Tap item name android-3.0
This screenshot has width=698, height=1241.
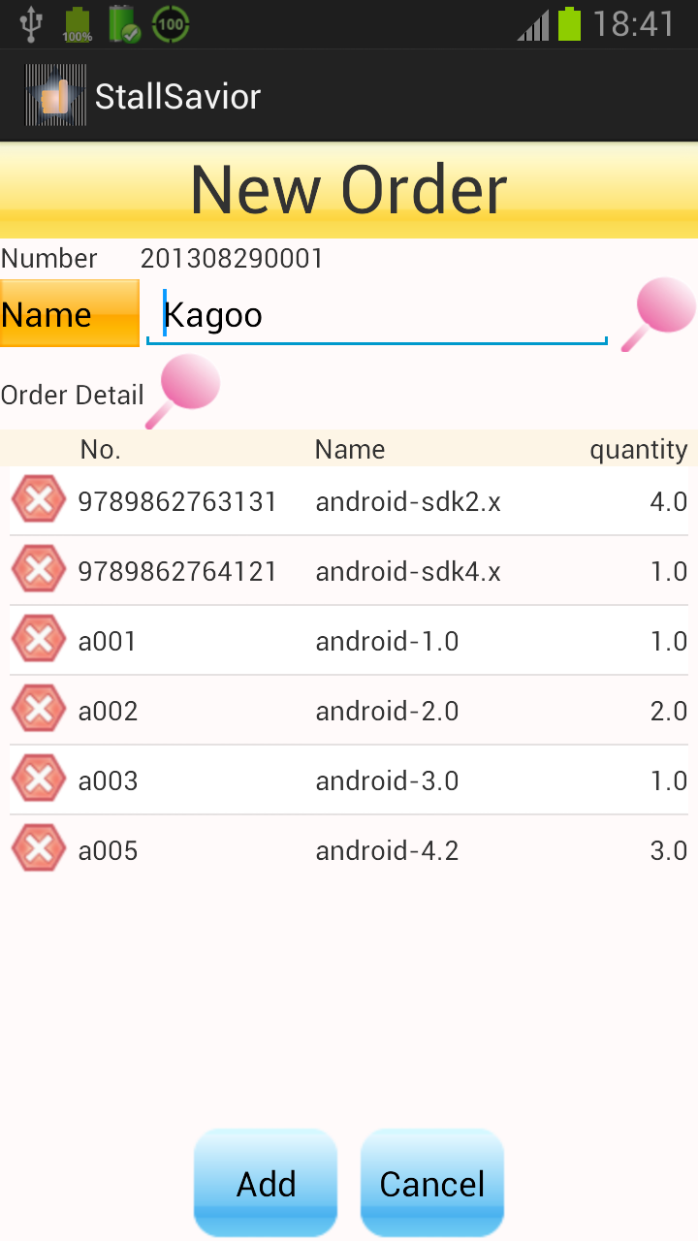(x=387, y=780)
